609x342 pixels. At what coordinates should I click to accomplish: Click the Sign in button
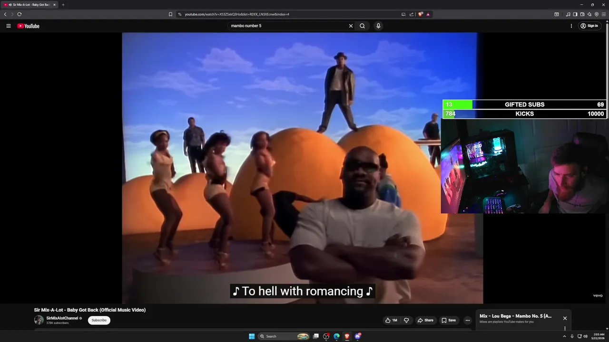click(589, 26)
